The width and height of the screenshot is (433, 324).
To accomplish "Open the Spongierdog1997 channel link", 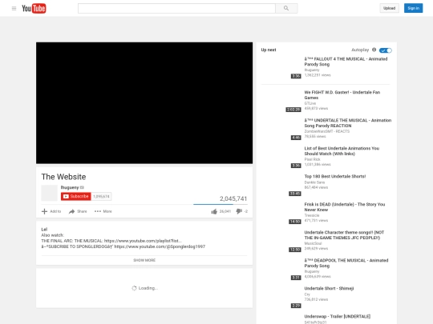I will [x=160, y=246].
